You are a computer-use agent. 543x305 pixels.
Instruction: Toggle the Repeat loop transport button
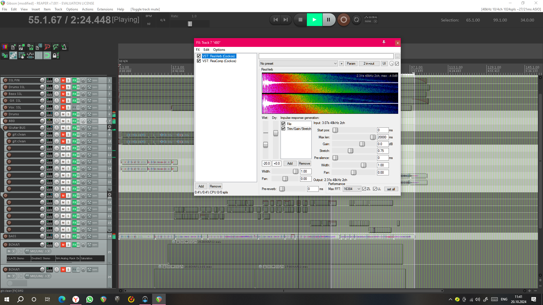(x=357, y=20)
